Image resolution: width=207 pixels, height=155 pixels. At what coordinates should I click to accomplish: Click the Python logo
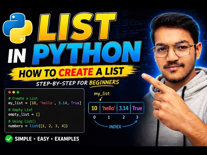point(17,28)
